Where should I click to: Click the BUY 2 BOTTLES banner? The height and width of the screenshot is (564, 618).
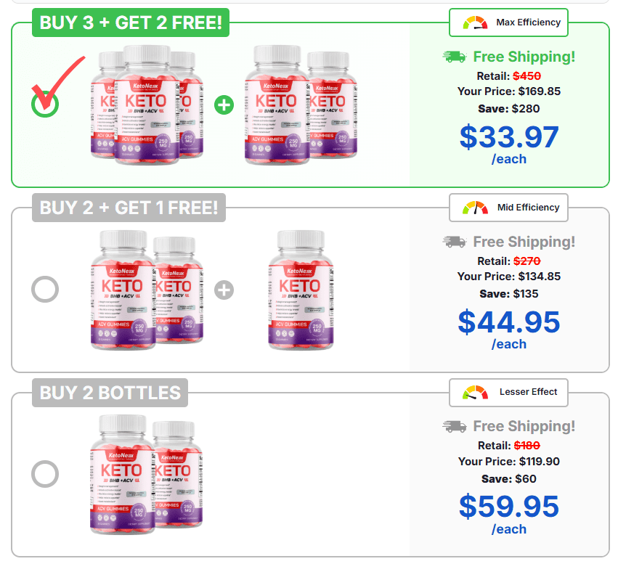click(x=110, y=393)
